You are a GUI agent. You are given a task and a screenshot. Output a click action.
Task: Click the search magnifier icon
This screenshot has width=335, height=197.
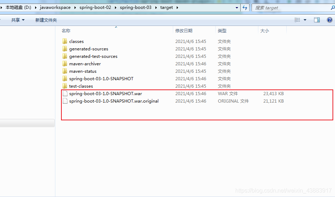[x=333, y=8]
